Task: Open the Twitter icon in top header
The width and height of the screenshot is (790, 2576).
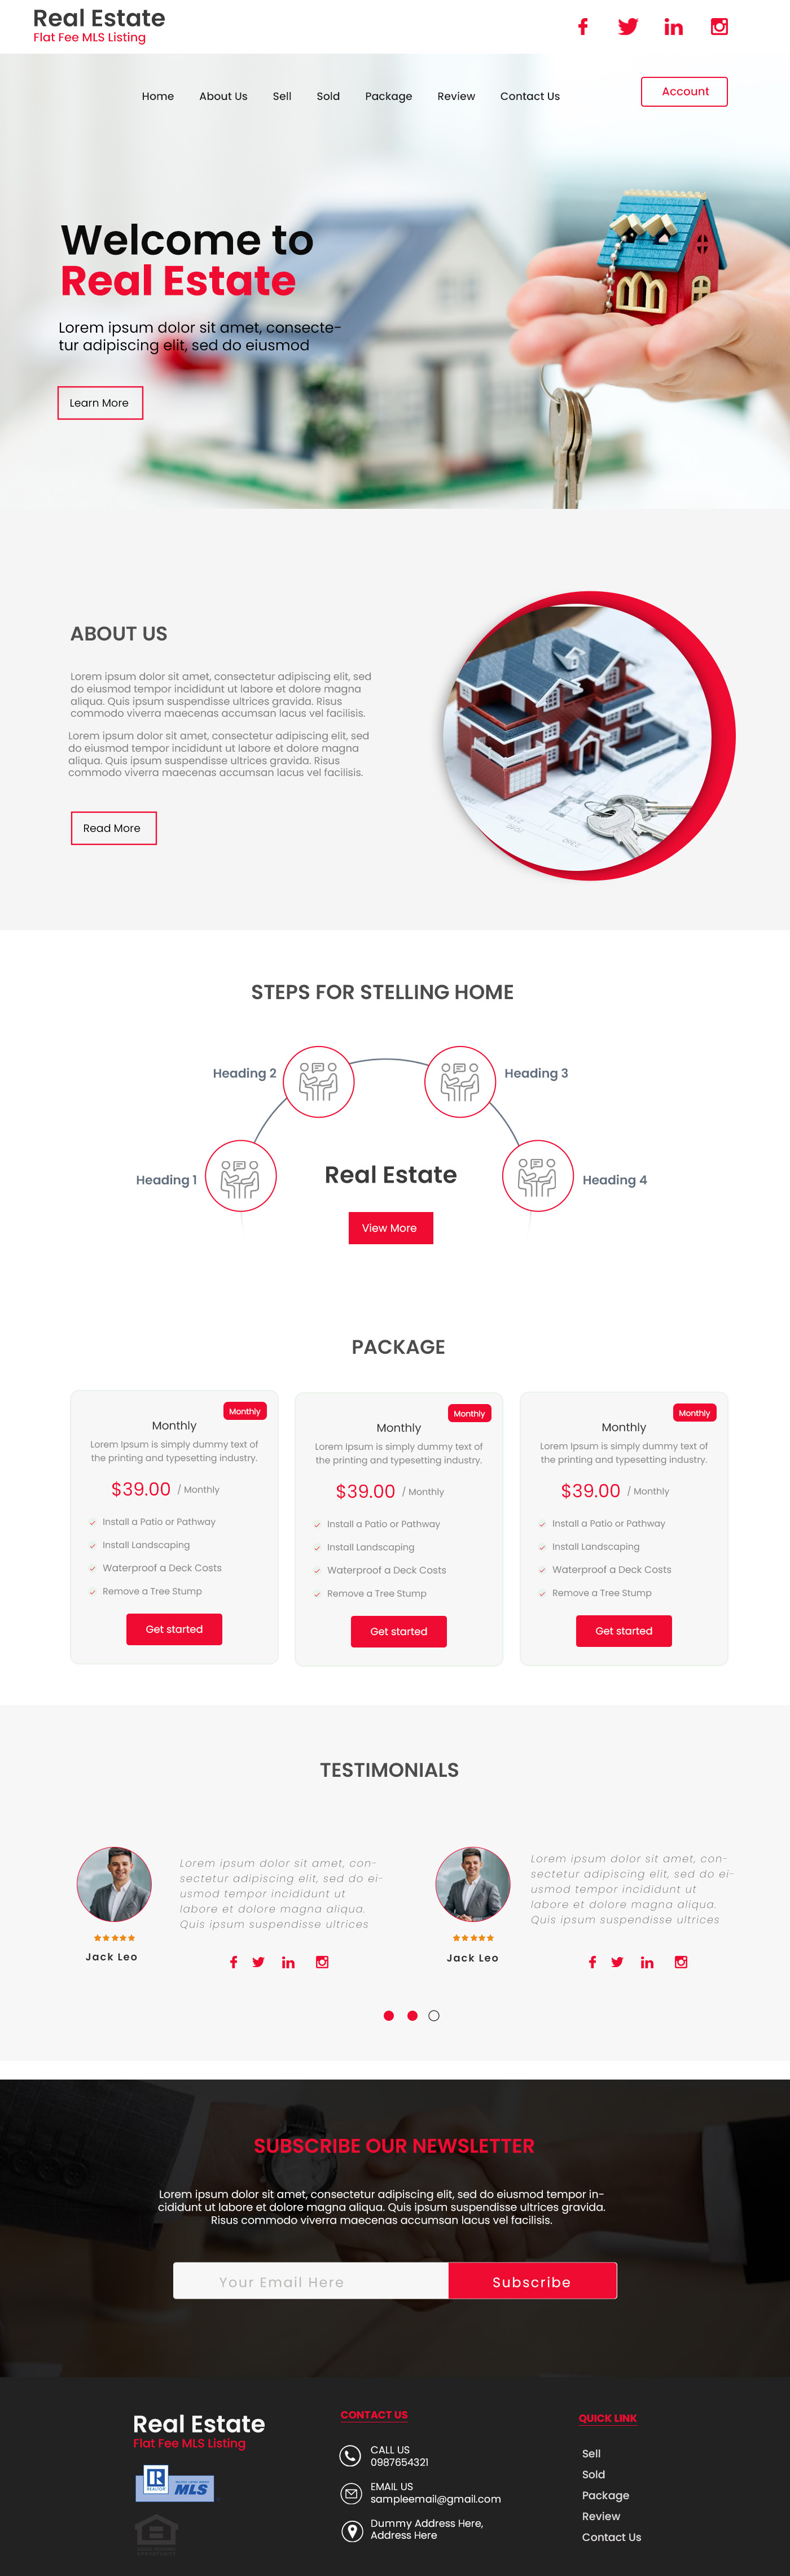Action: [627, 26]
